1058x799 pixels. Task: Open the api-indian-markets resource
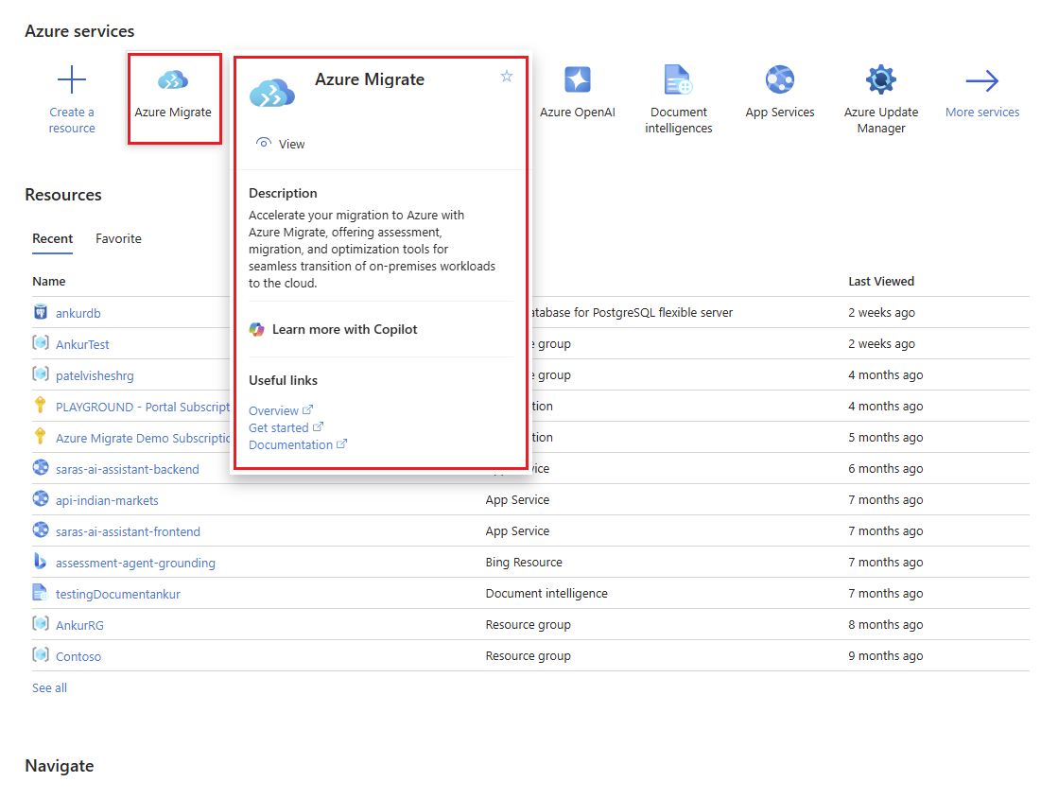coord(107,501)
